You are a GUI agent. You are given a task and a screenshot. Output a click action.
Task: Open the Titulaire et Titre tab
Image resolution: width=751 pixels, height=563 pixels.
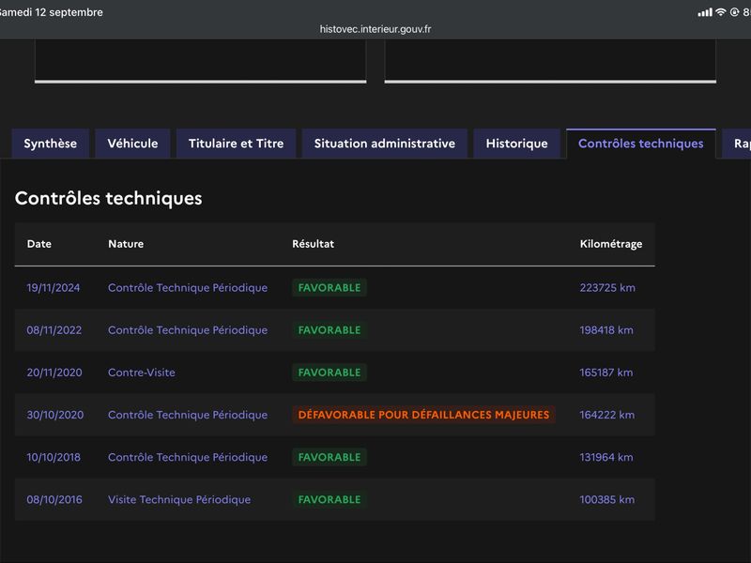point(237,144)
